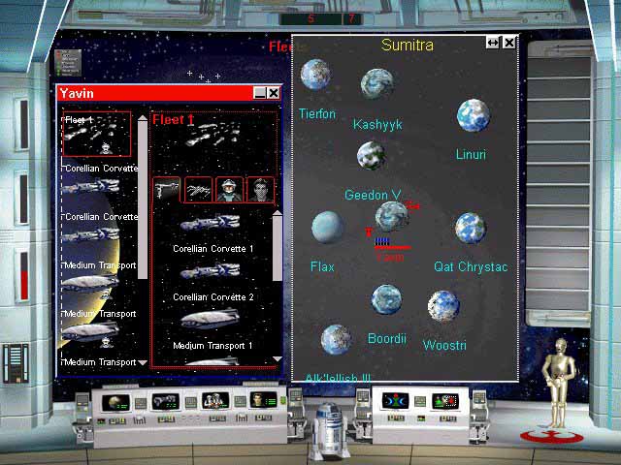Click the Geedon V planet label
This screenshot has height=465, width=621.
(373, 195)
